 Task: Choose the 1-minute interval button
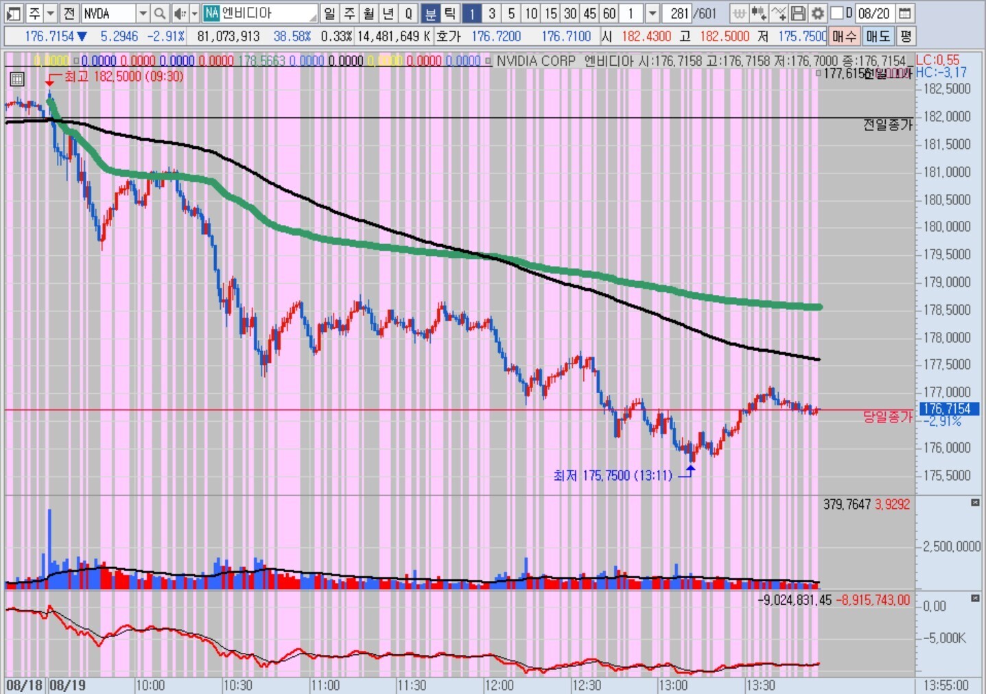(472, 13)
